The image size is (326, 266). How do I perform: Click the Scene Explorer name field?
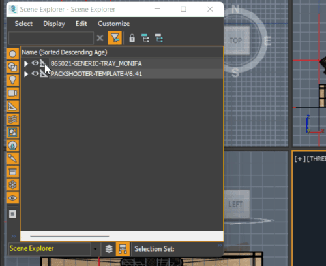50,249
